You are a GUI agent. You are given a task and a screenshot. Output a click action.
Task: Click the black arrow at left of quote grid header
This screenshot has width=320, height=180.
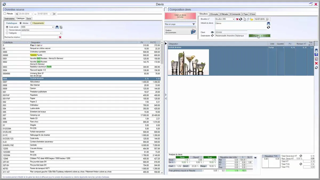click(x=166, y=43)
